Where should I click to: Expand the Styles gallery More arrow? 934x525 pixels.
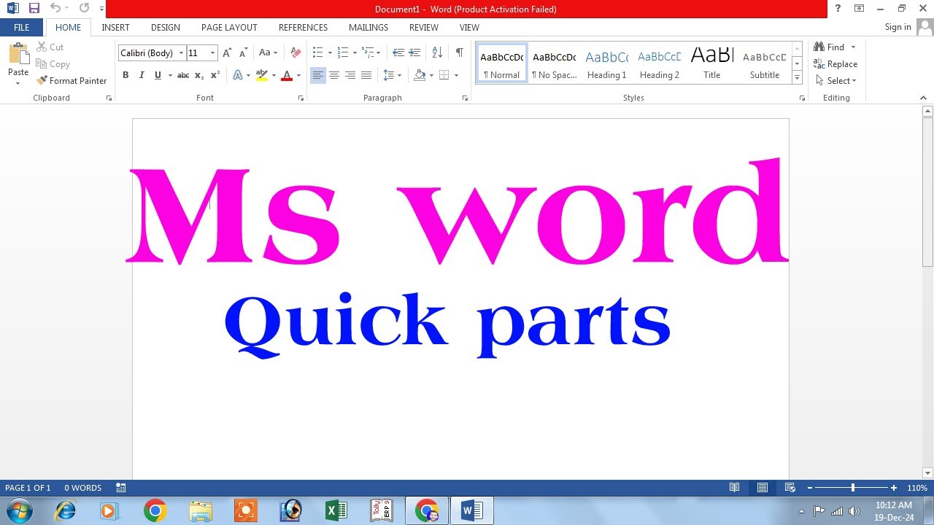pyautogui.click(x=797, y=78)
